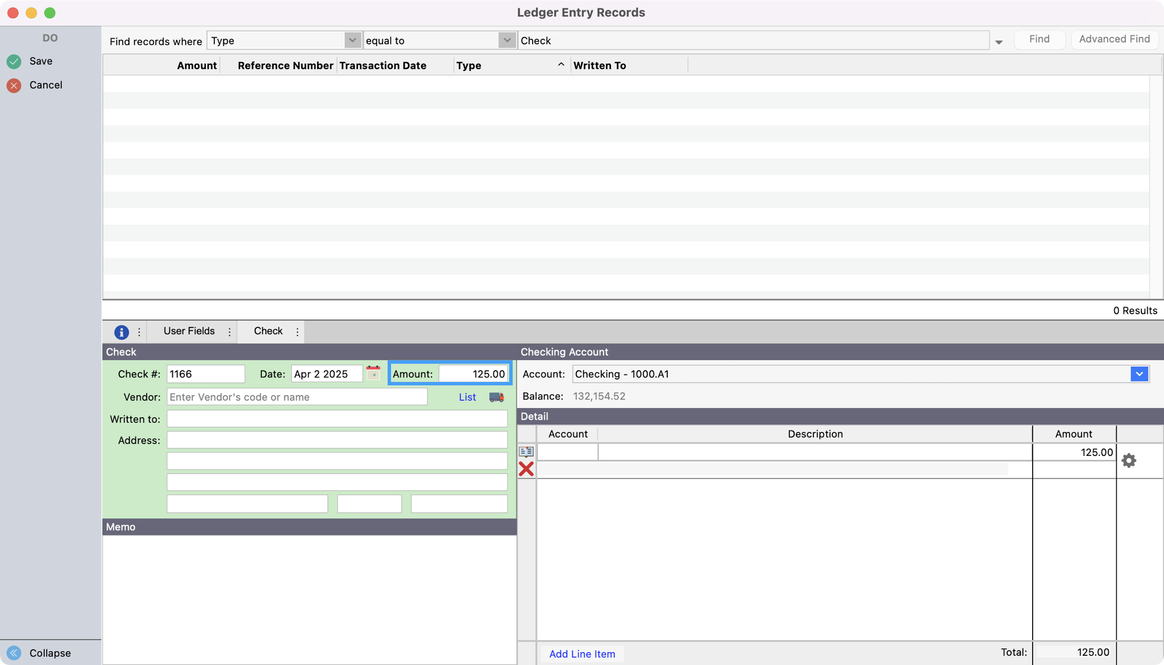Click the vendor List link
This screenshot has width=1164, height=665.
[x=467, y=397]
